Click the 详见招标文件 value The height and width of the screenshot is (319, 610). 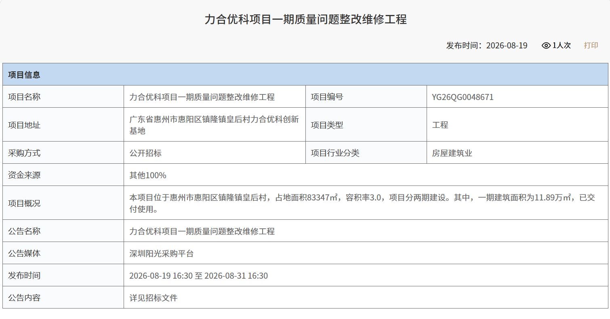(x=154, y=298)
